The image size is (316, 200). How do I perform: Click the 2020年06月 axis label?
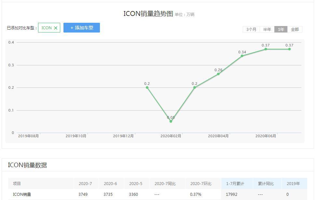point(266,136)
